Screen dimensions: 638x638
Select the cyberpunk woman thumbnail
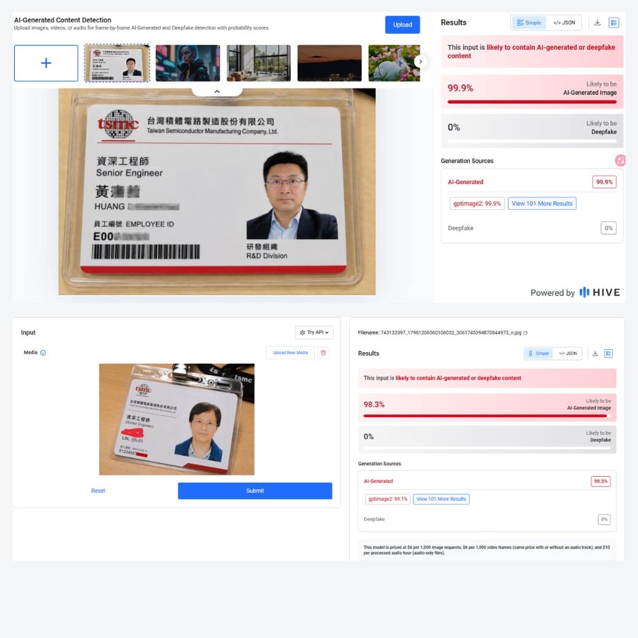188,63
